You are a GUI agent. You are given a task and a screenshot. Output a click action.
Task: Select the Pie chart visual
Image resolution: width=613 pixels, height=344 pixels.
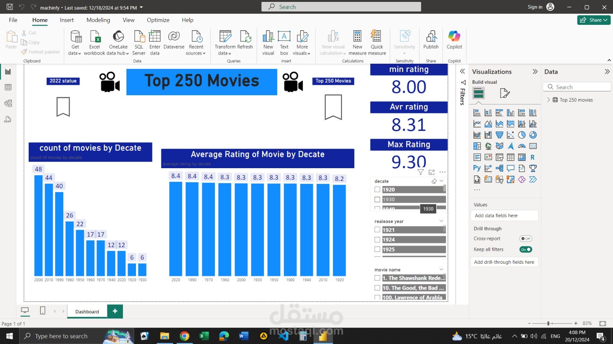click(x=522, y=135)
